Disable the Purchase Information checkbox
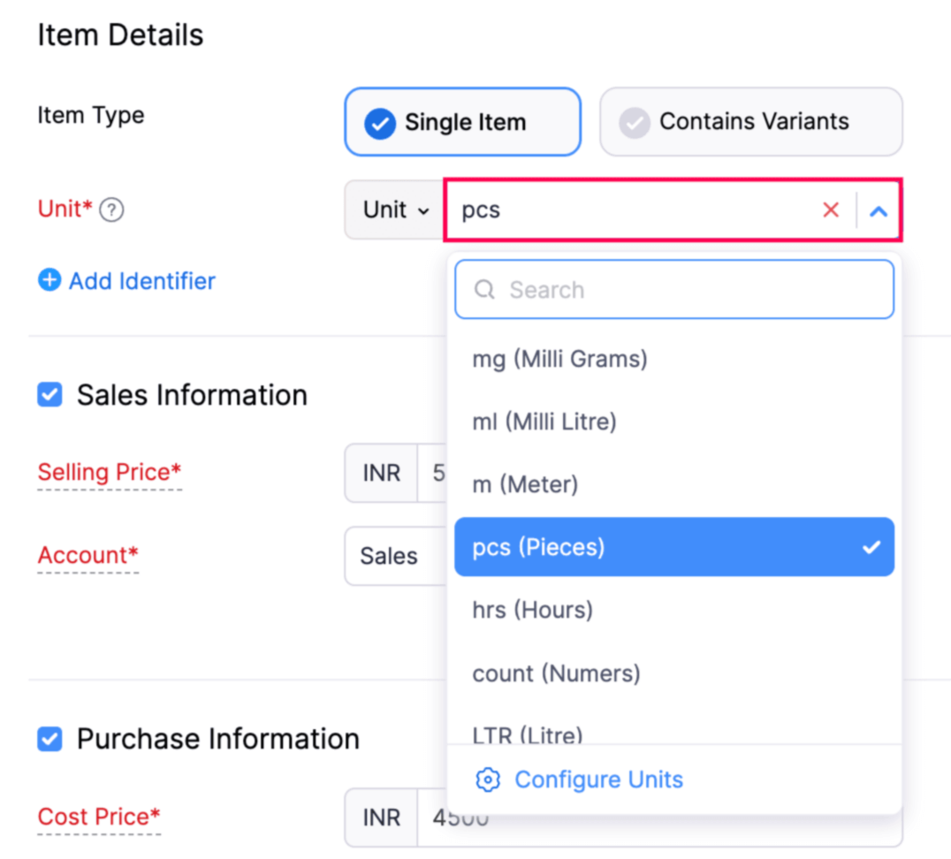Viewport: 951px width, 859px height. coord(49,739)
